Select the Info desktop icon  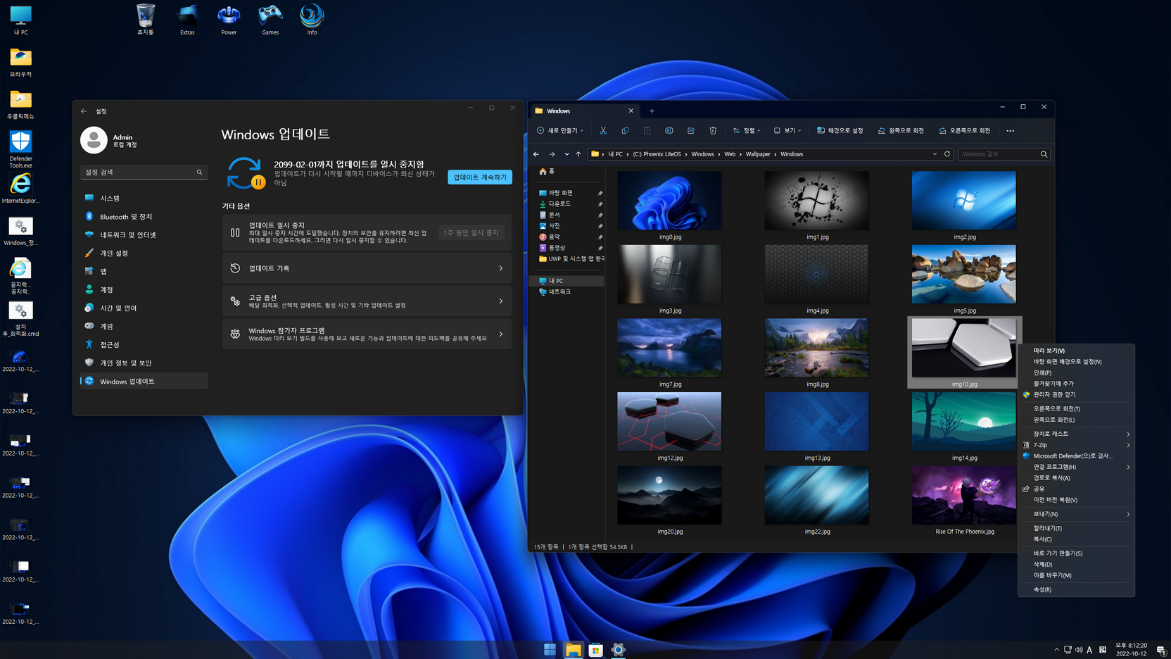click(x=312, y=20)
